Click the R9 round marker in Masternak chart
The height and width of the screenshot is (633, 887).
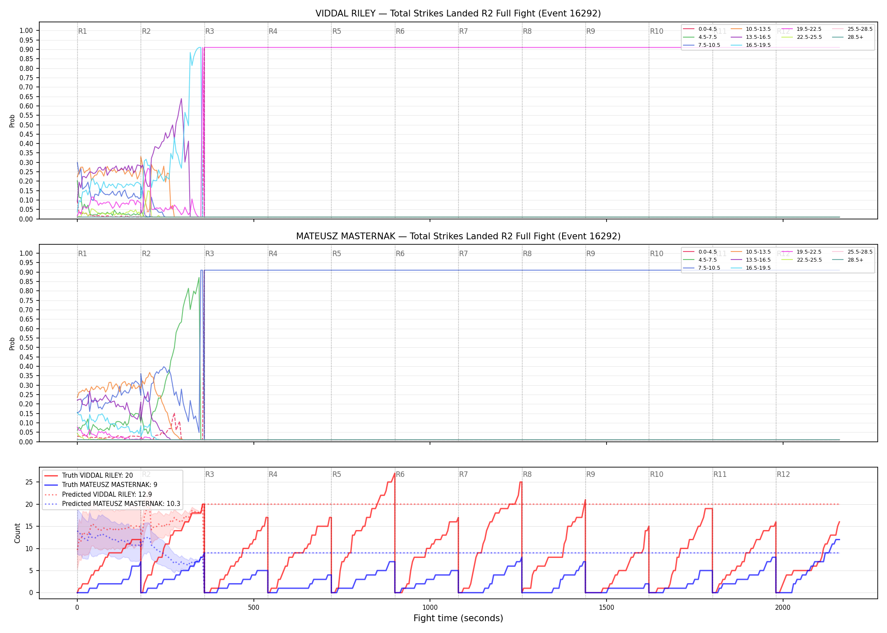pyautogui.click(x=590, y=254)
